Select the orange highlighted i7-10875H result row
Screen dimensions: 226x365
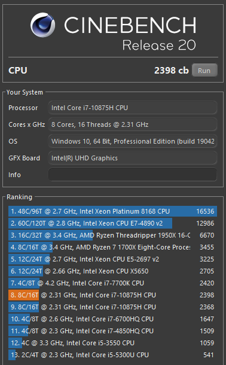tap(112, 295)
